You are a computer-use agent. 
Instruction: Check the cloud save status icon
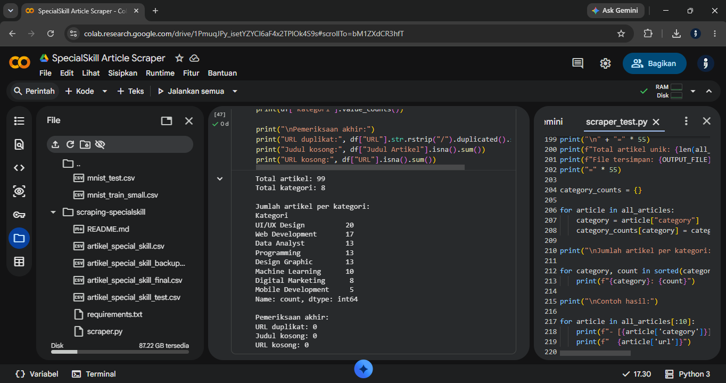pyautogui.click(x=195, y=58)
